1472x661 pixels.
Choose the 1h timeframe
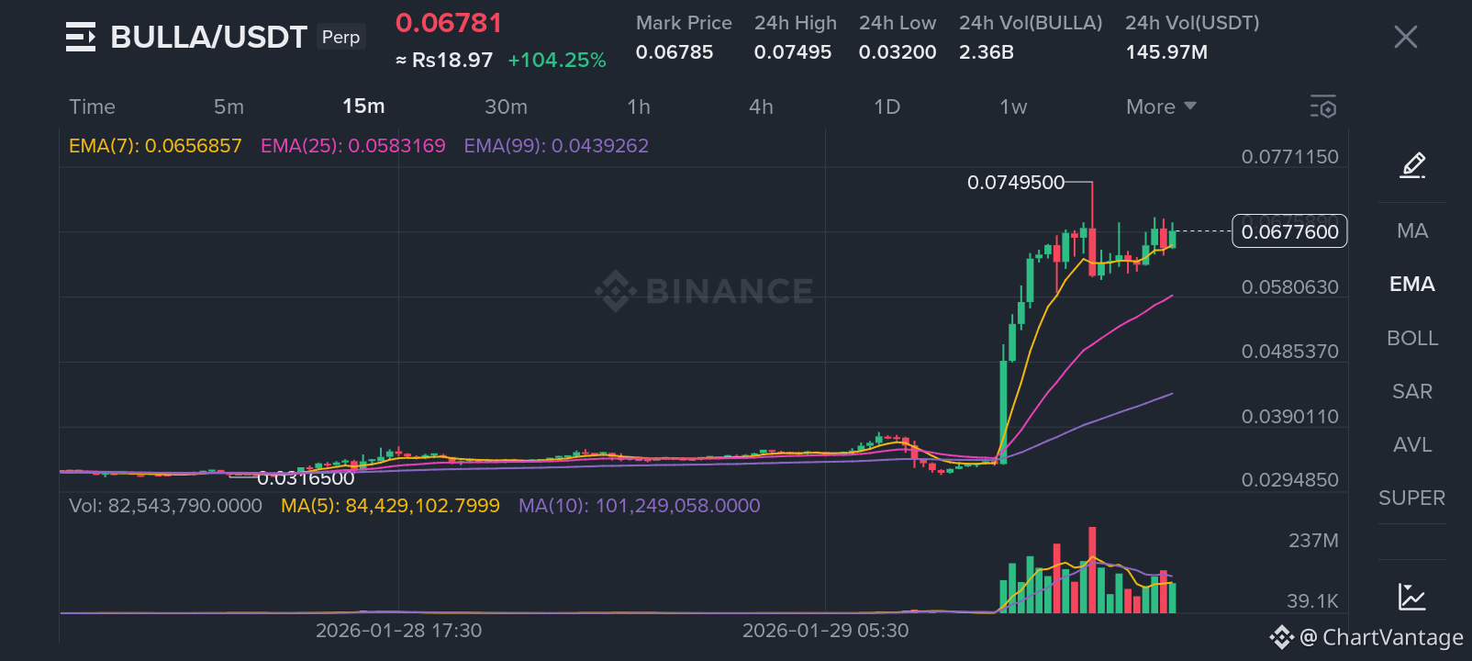(x=639, y=106)
